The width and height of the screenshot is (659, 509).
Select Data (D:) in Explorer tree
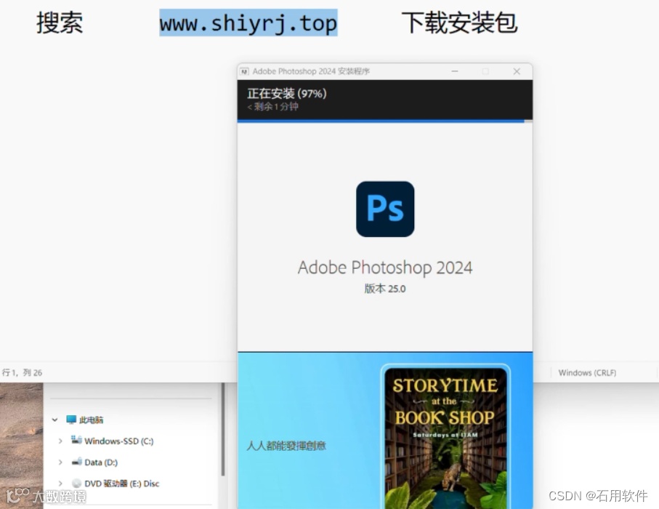(x=101, y=462)
